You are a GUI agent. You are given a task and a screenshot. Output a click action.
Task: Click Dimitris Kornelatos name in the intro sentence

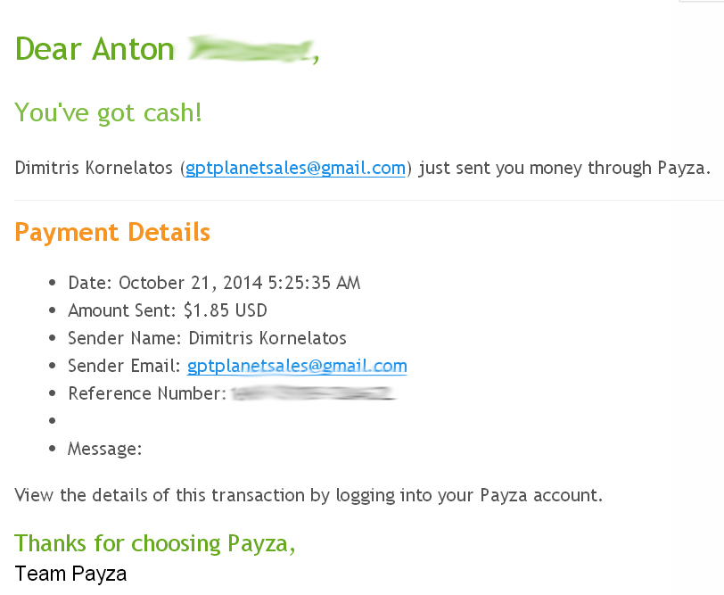pos(96,168)
